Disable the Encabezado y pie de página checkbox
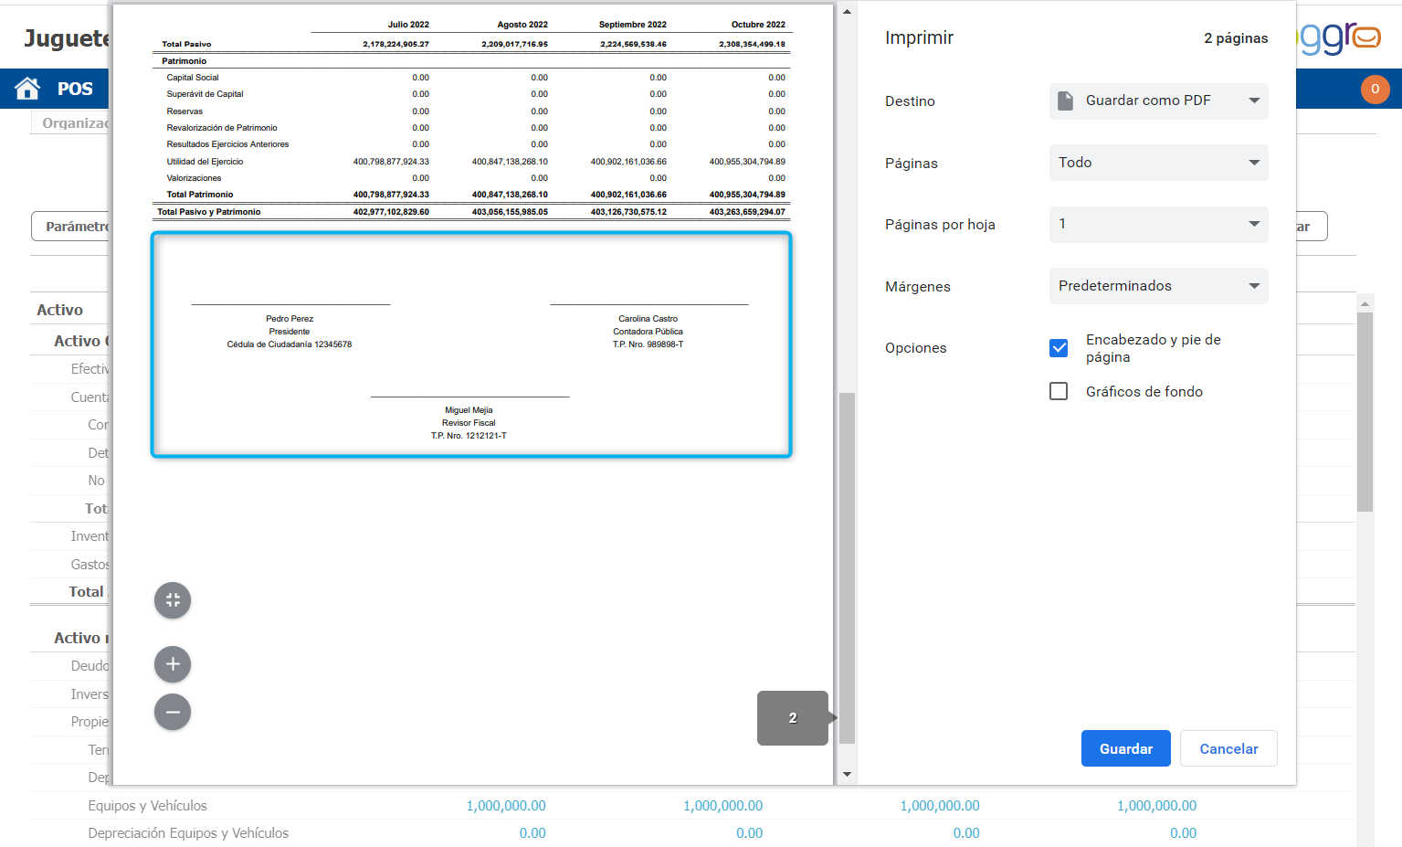Screen dimensions: 1402x847 coord(1059,348)
